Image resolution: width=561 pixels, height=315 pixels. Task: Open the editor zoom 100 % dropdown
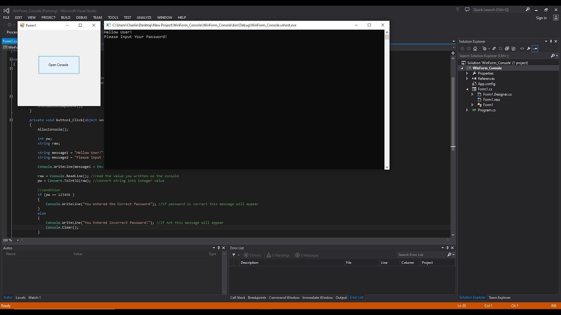click(x=18, y=240)
